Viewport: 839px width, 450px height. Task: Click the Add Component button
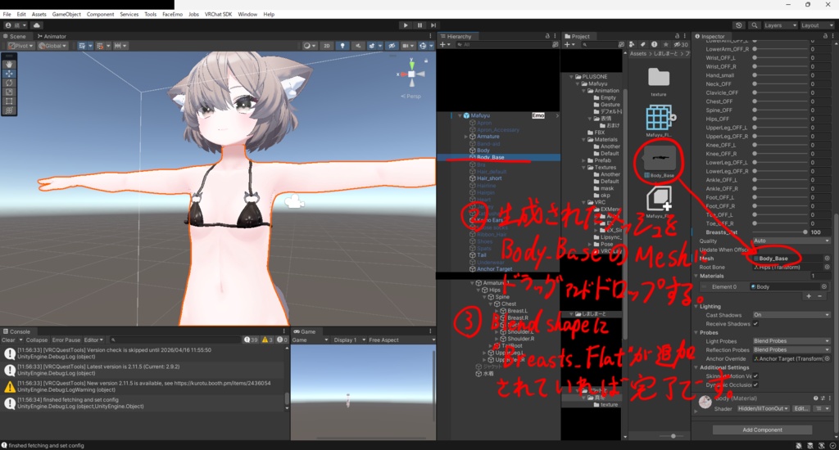pos(762,430)
